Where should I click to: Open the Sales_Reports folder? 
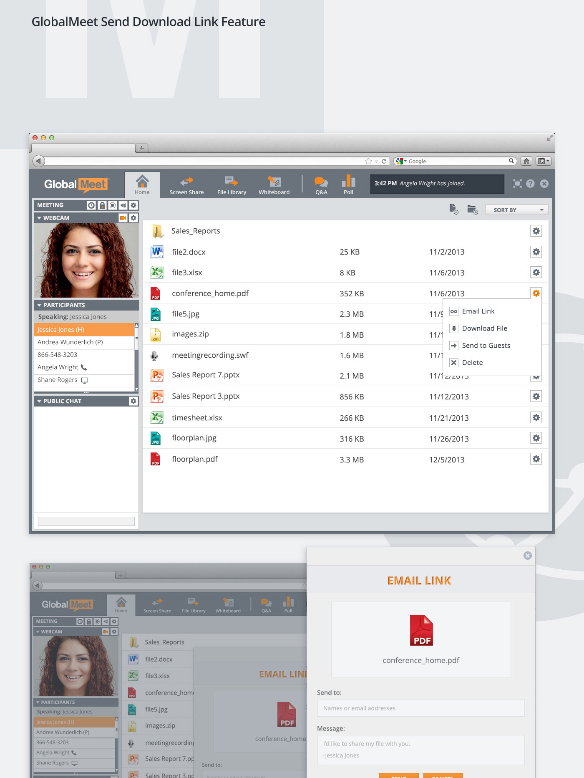click(x=196, y=231)
